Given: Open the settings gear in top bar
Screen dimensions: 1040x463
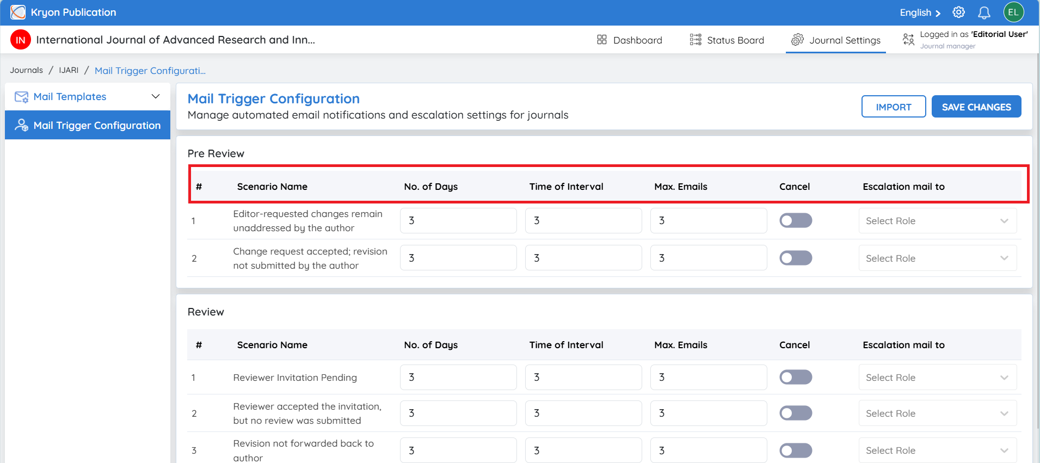Looking at the screenshot, I should point(959,12).
